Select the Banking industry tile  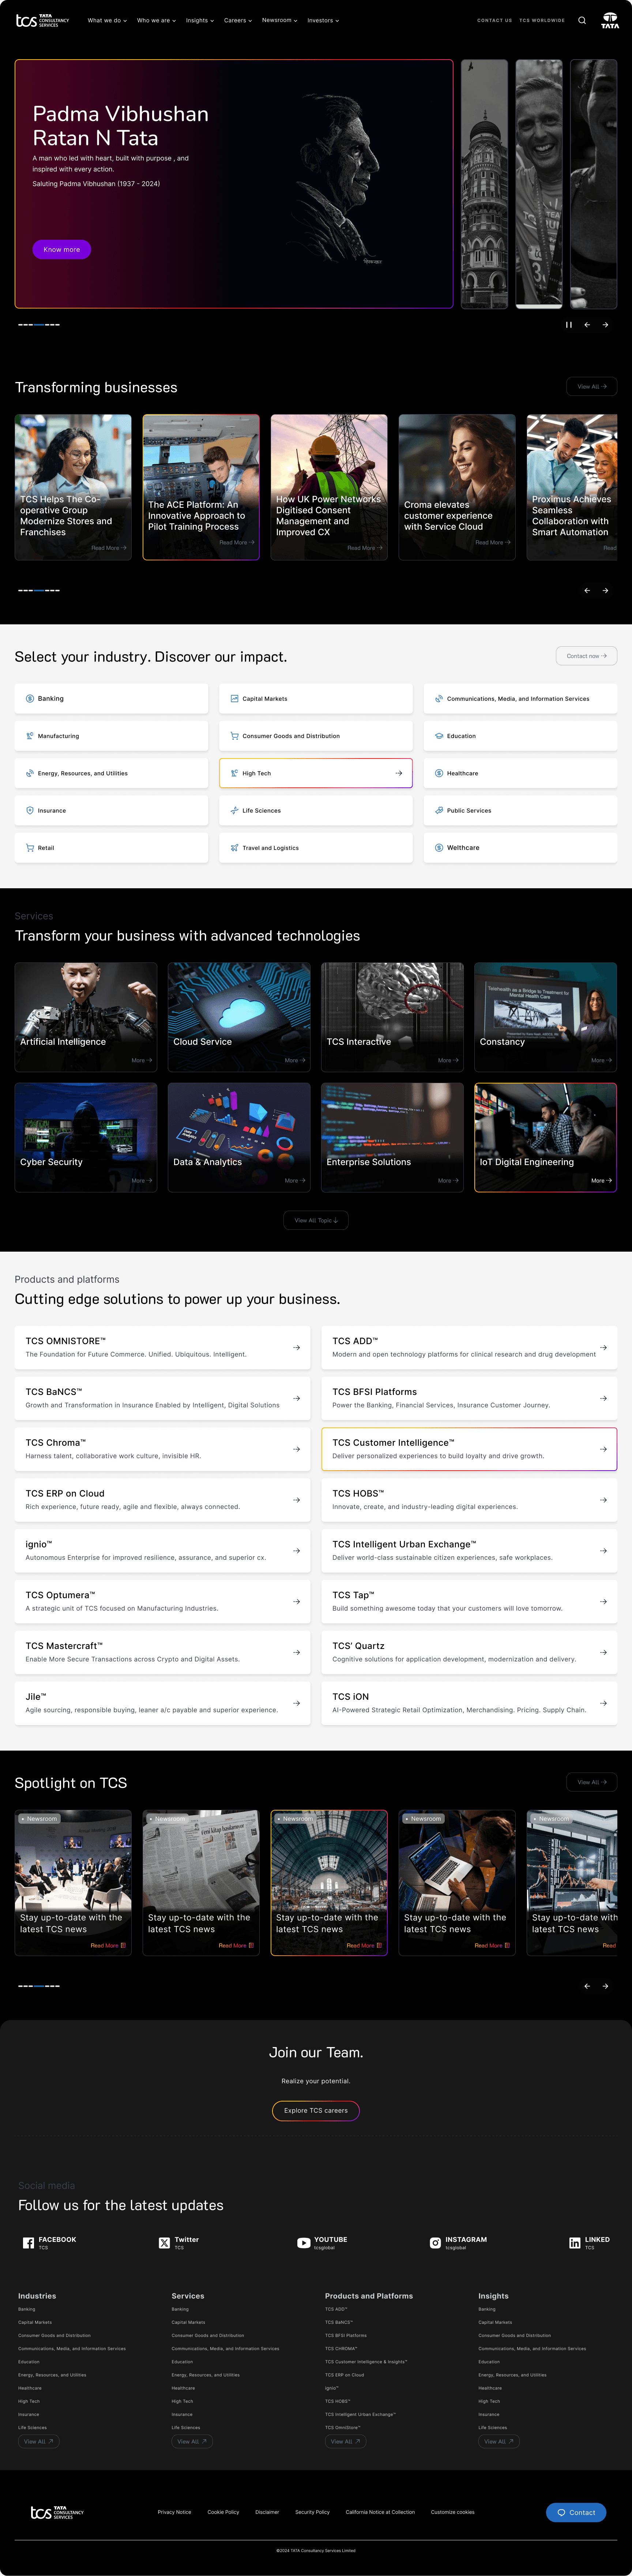(111, 698)
